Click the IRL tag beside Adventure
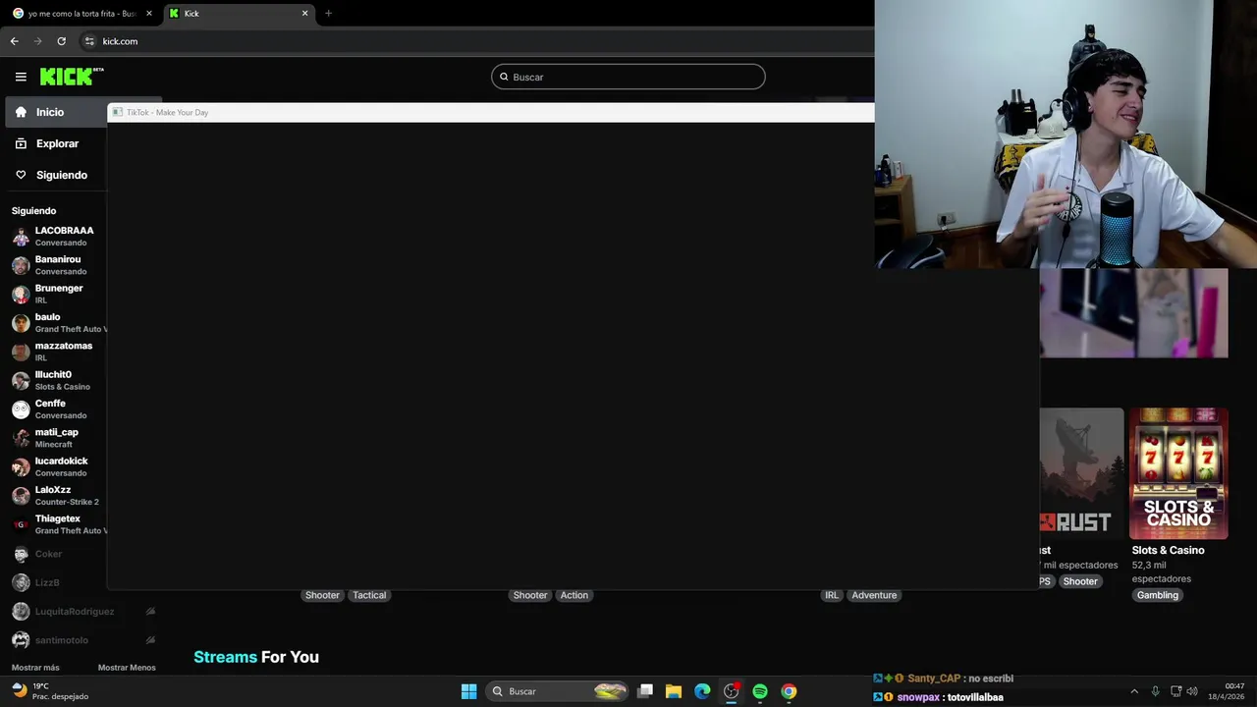 832,595
